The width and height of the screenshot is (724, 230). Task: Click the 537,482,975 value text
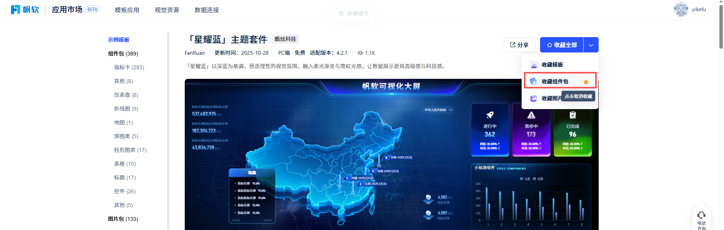click(204, 114)
